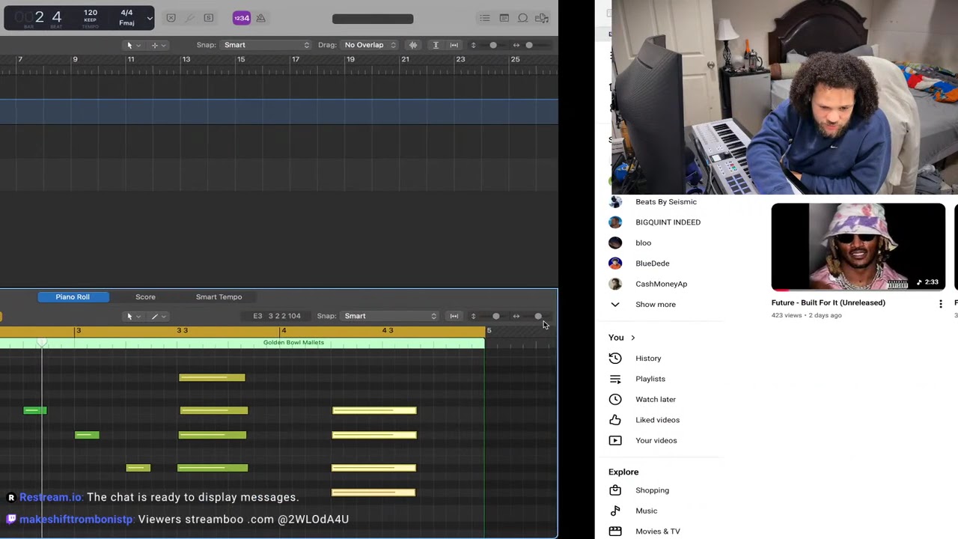The width and height of the screenshot is (958, 539).
Task: Open the Note Pad icon
Action: click(504, 18)
